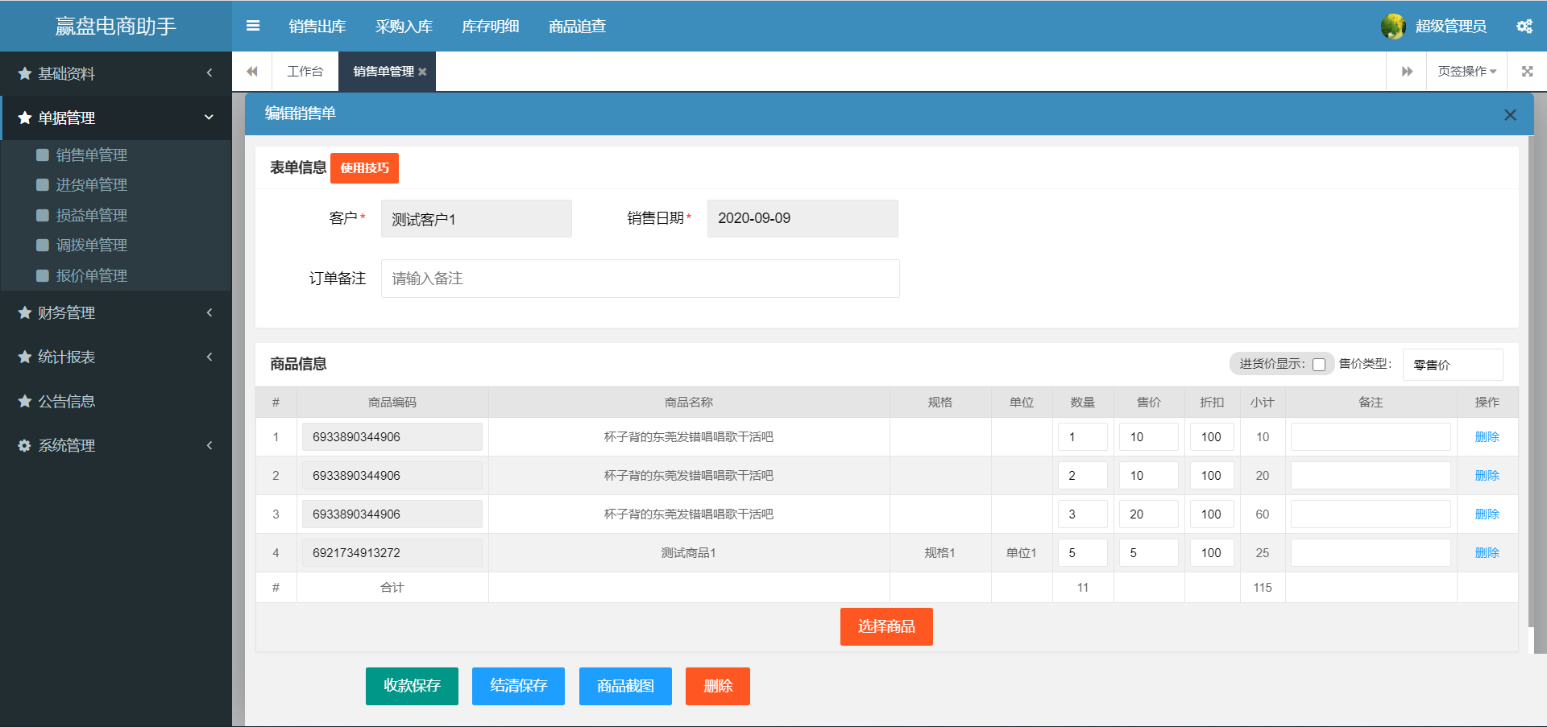The width and height of the screenshot is (1547, 727).
Task: Expand the 系统管理 menu chevron
Action: click(209, 445)
